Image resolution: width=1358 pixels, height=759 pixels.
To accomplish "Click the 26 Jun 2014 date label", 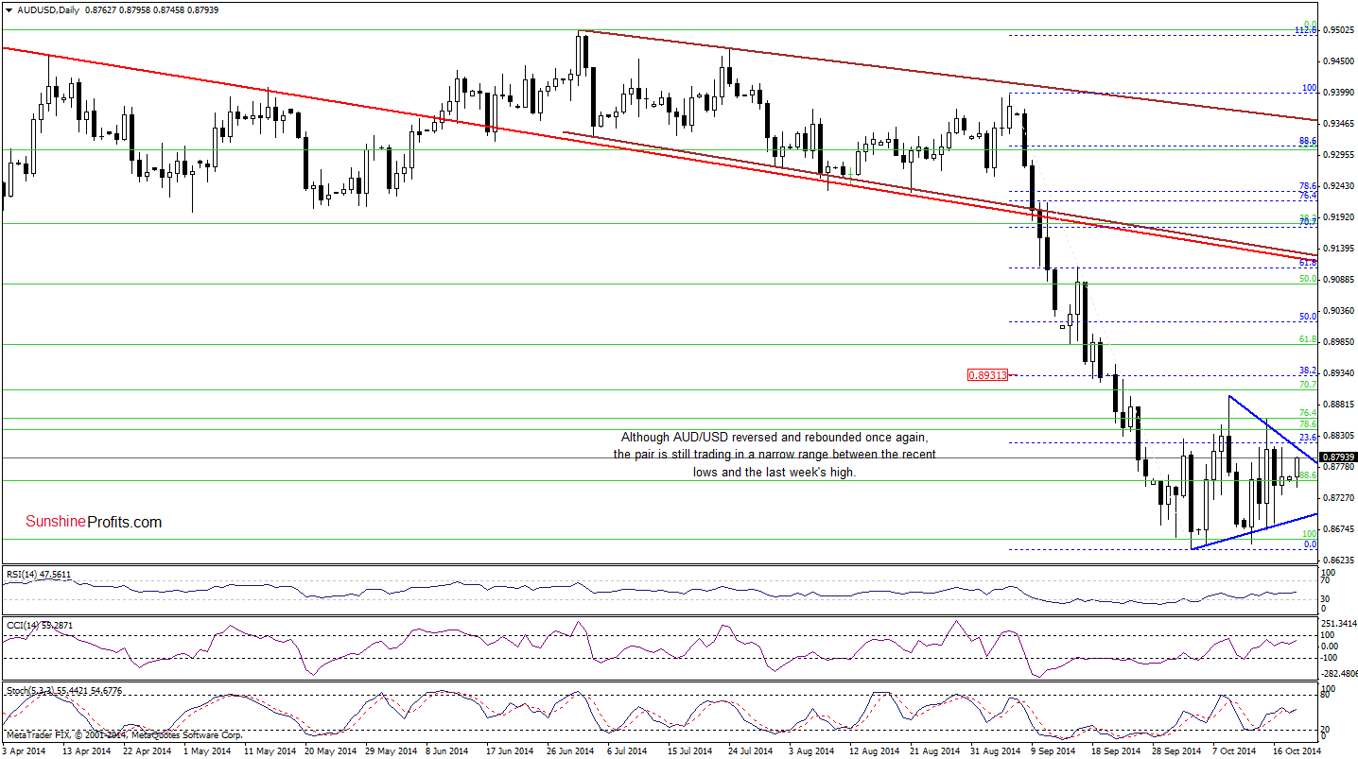I will pyautogui.click(x=571, y=750).
